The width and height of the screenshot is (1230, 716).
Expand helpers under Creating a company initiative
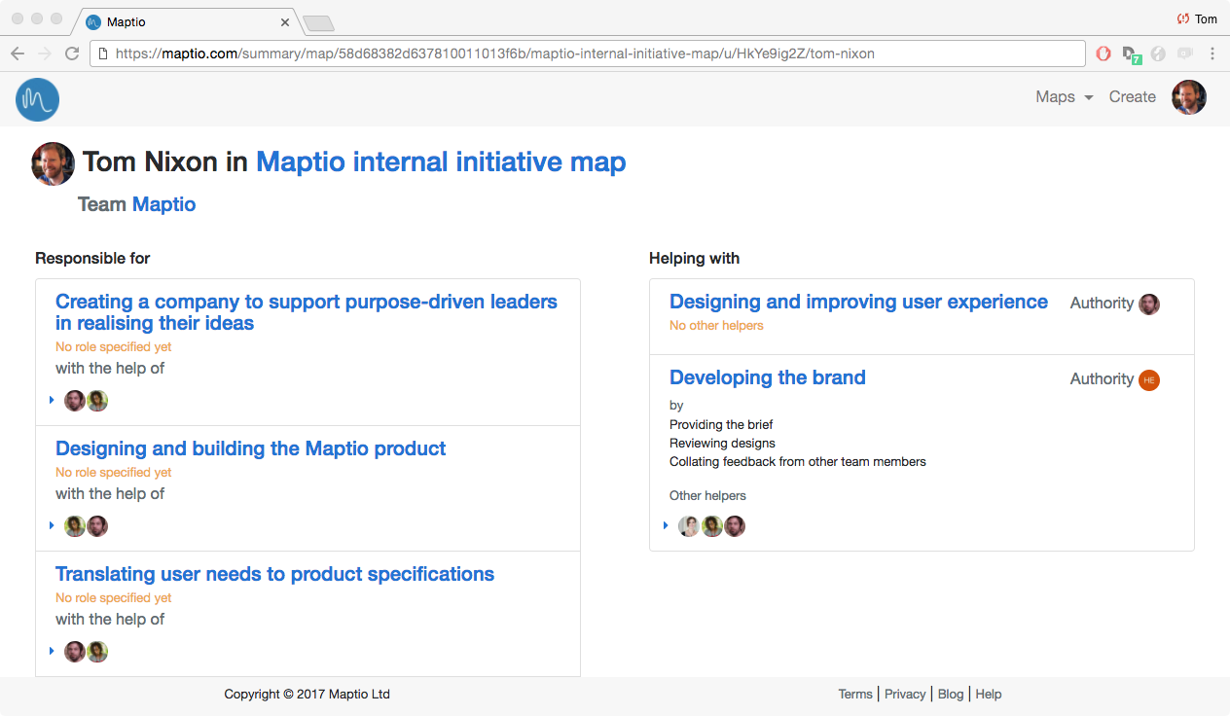pos(52,399)
